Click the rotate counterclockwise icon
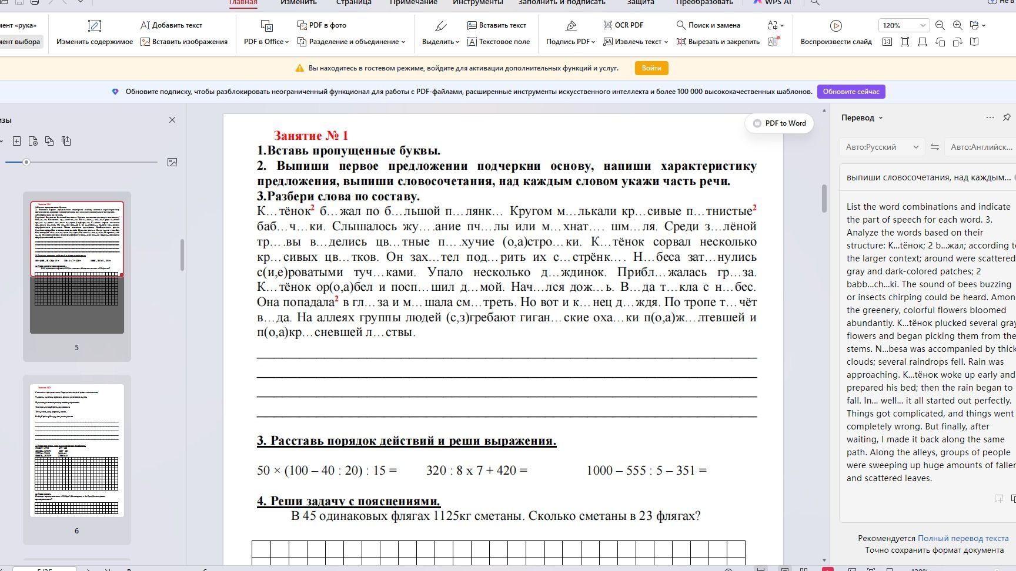The height and width of the screenshot is (571, 1016). (x=940, y=42)
